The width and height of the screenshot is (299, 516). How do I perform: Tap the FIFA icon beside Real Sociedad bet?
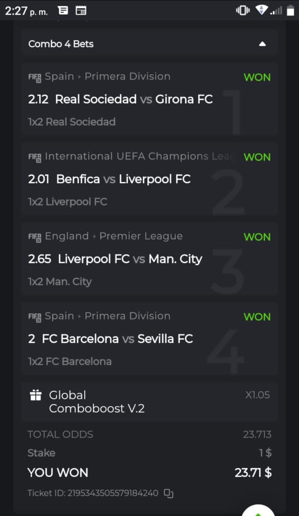pyautogui.click(x=35, y=77)
